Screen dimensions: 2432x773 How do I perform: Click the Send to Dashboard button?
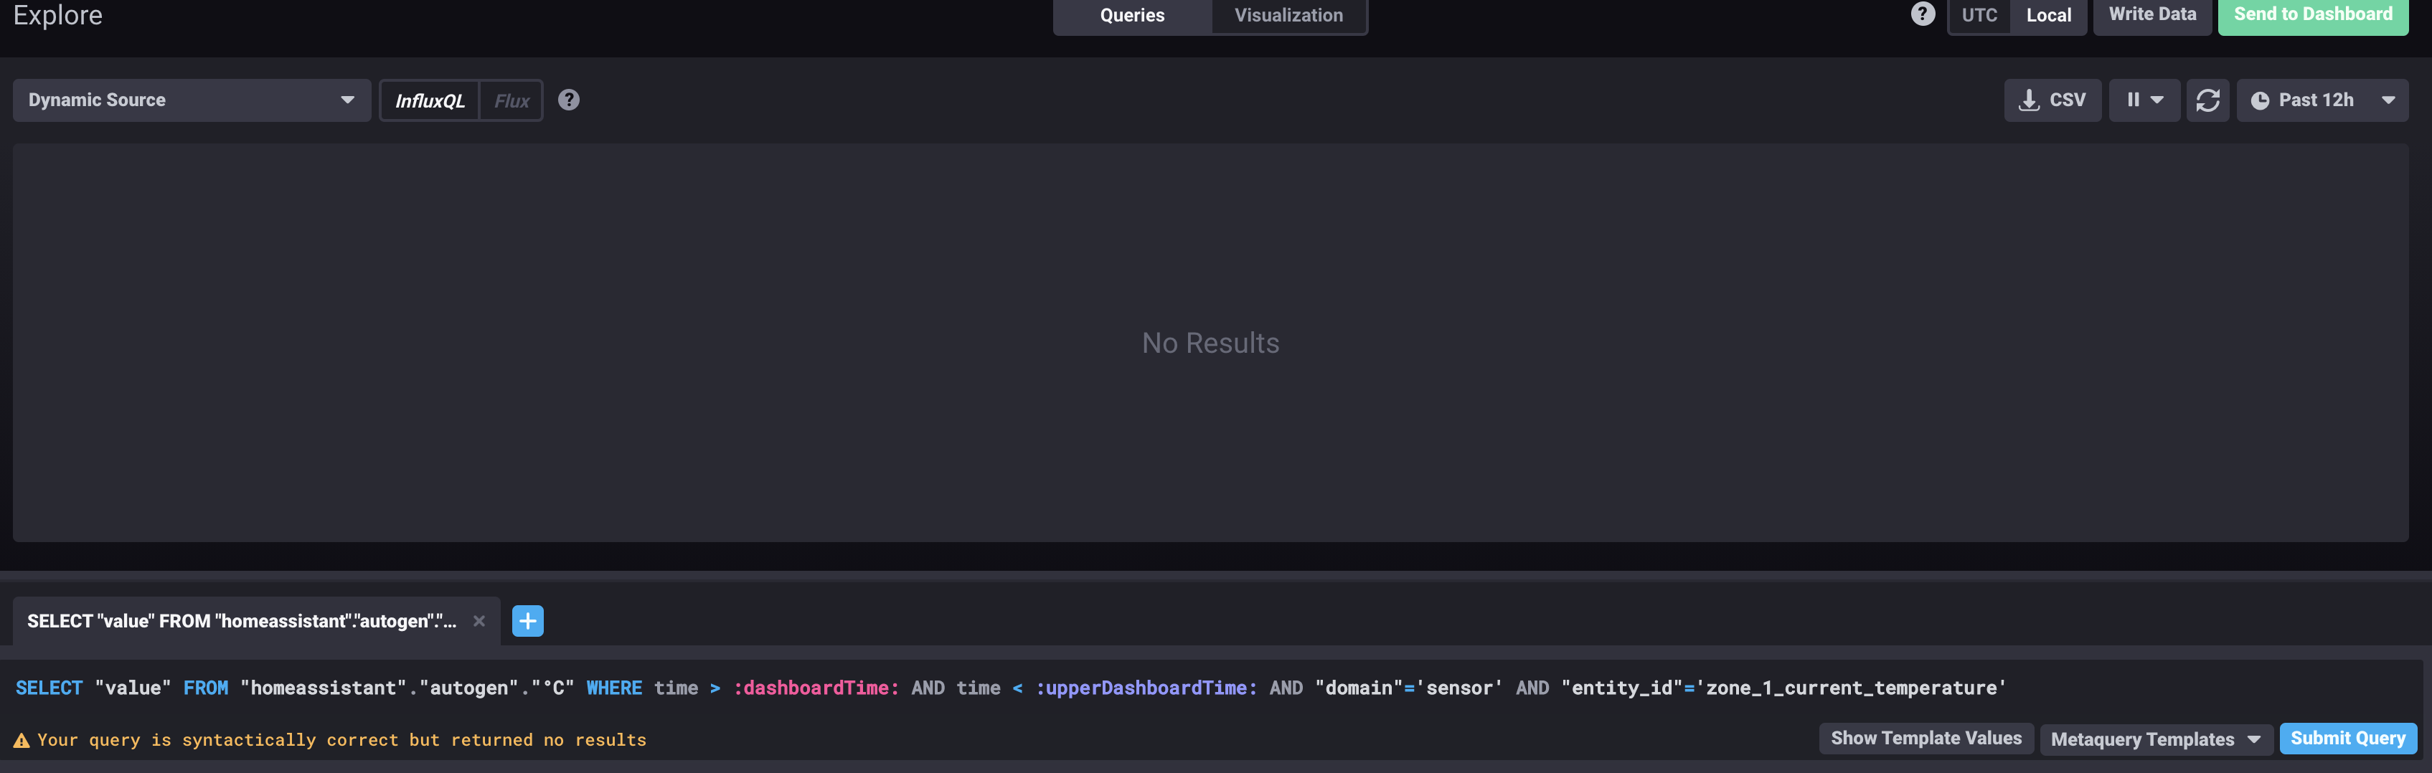(2312, 14)
